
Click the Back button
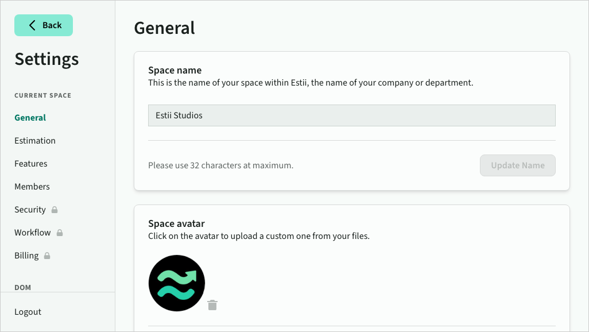point(44,25)
